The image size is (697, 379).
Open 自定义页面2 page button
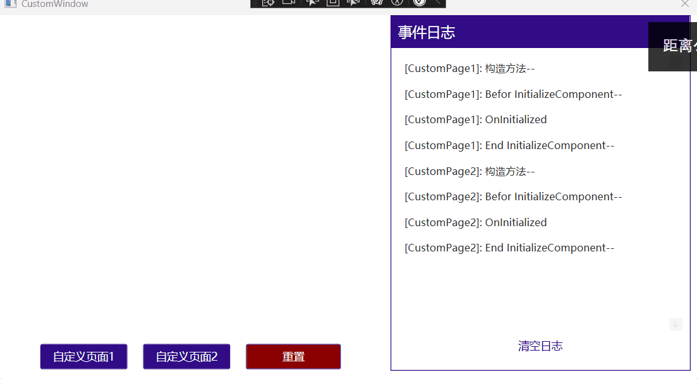186,356
